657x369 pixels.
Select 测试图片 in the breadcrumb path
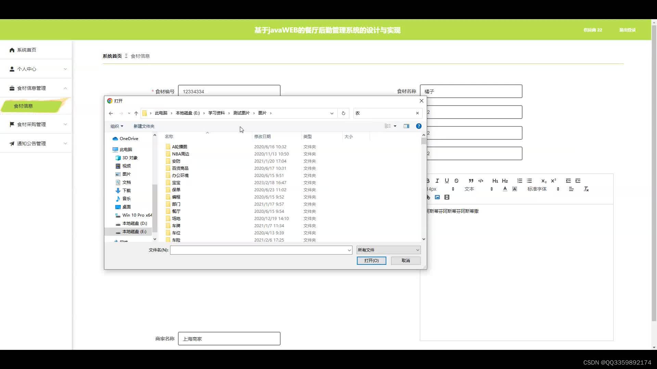click(241, 113)
